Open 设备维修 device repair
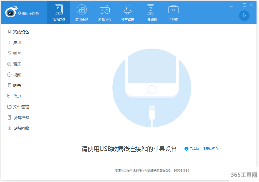This screenshot has height=182, width=259. pos(21,118)
